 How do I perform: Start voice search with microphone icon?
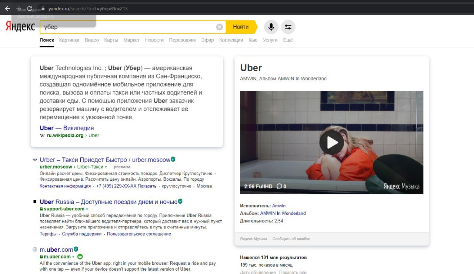271,27
